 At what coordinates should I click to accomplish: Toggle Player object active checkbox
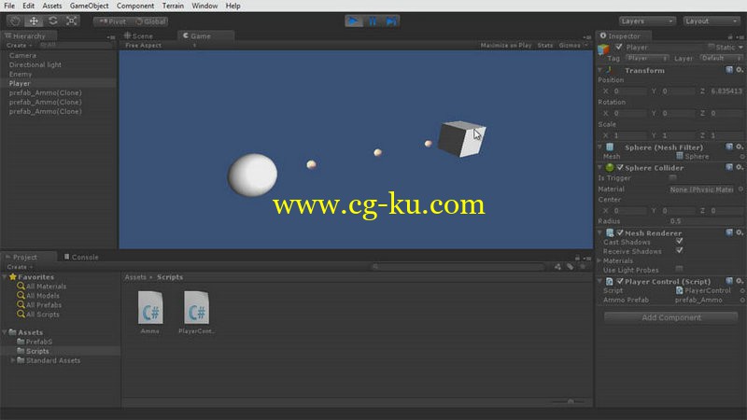(619, 47)
